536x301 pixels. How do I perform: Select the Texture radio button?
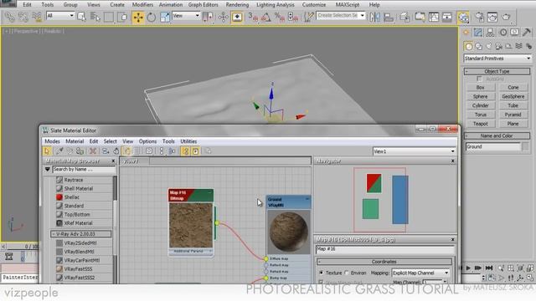pos(321,273)
